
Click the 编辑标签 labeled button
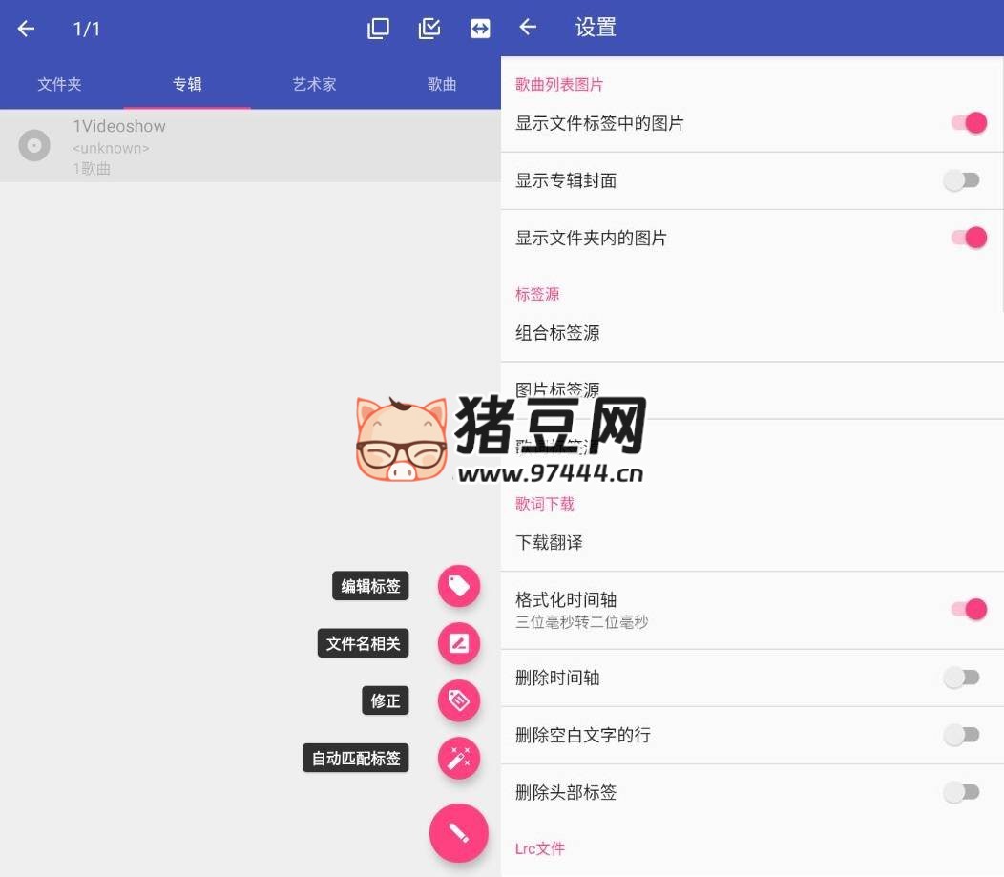(x=370, y=586)
